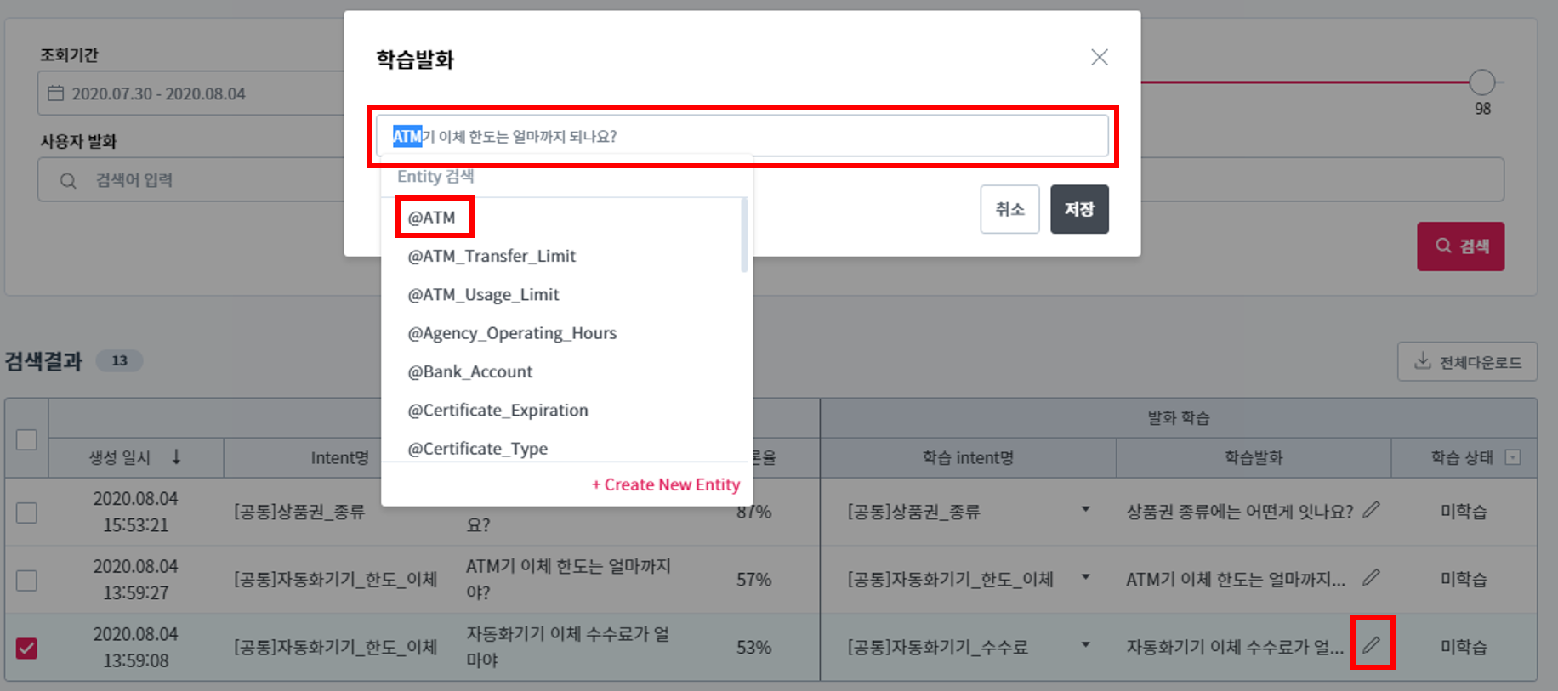Select @ATM entity from the list

click(432, 218)
